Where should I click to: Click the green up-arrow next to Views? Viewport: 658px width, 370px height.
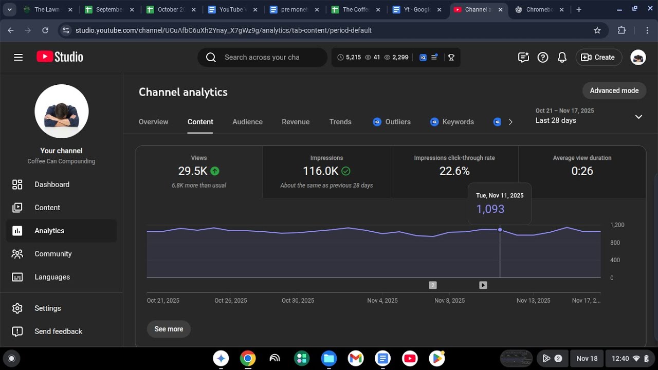click(x=215, y=171)
